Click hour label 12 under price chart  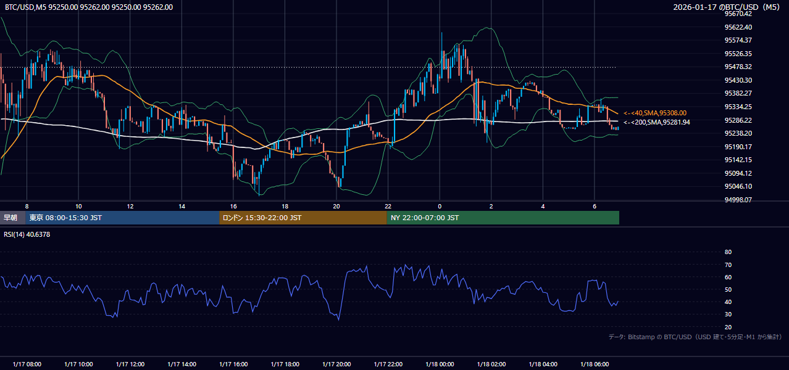[x=130, y=206]
